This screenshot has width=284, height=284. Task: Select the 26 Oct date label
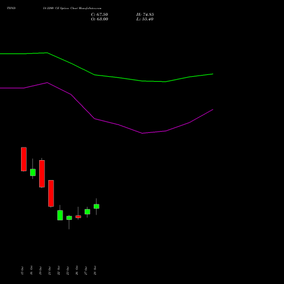click(77, 270)
